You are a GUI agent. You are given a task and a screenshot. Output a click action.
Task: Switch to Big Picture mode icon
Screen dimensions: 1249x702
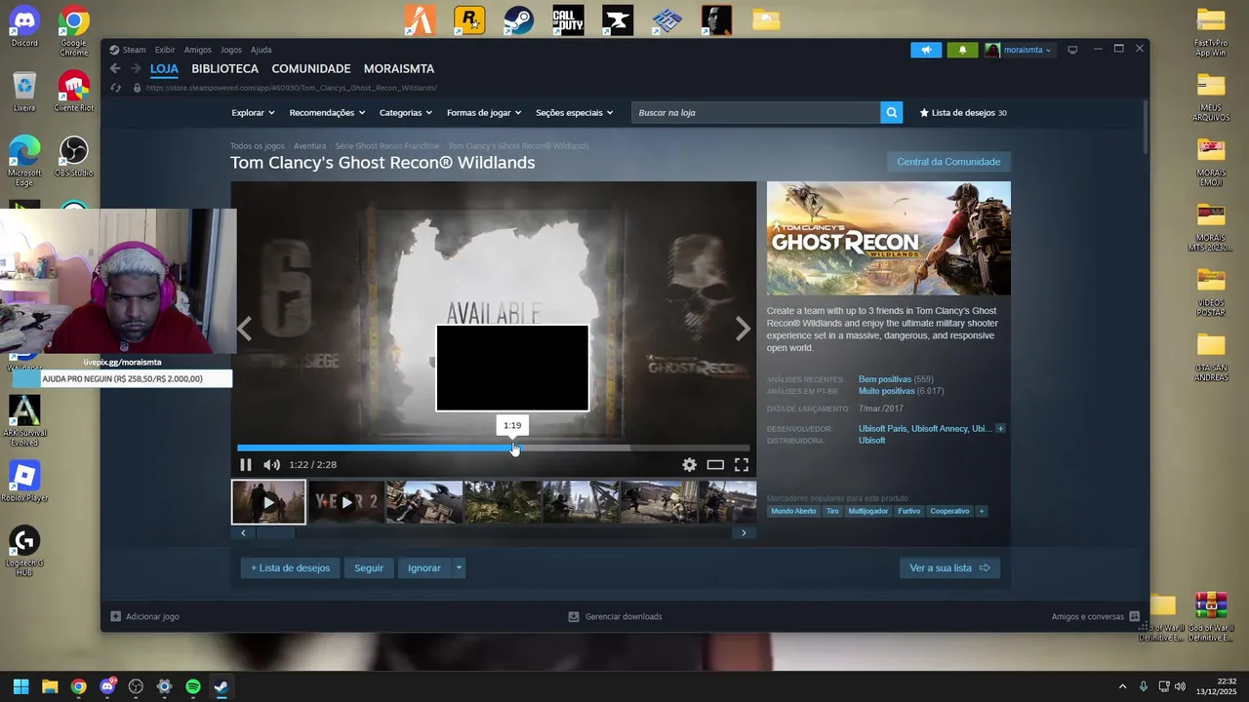coord(1072,50)
